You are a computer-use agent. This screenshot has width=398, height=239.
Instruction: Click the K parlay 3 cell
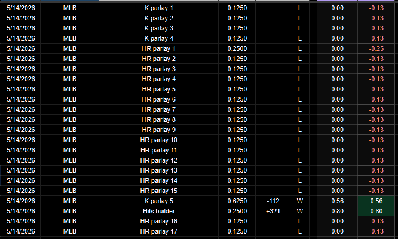(158, 28)
